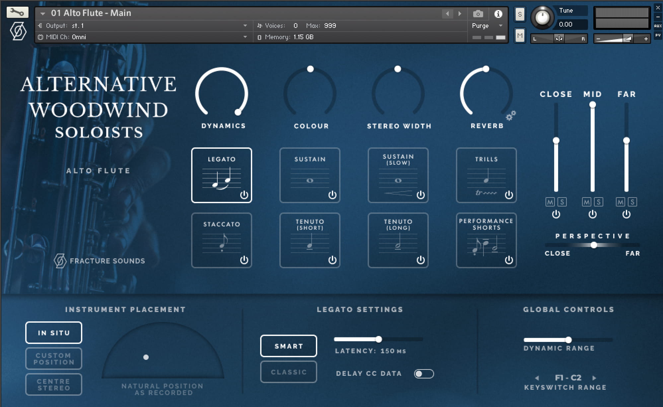
Task: Mute the instrument with Kontakt M button
Action: (520, 36)
